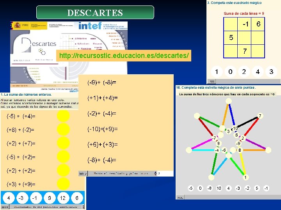Click the equation (+1)+(+4)=

103,98
